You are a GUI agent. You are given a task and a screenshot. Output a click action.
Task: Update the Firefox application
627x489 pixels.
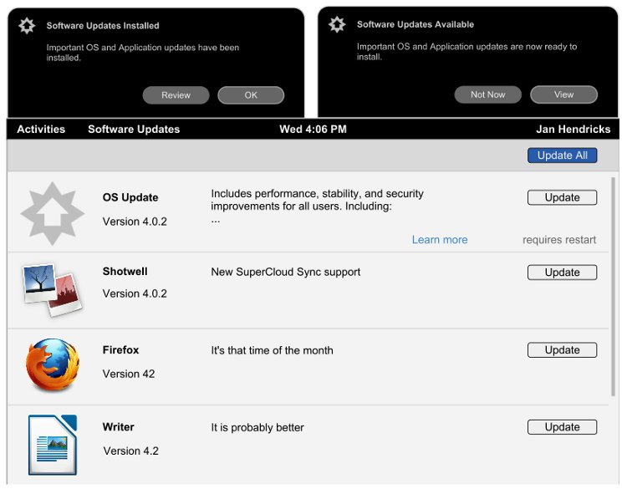pyautogui.click(x=562, y=350)
